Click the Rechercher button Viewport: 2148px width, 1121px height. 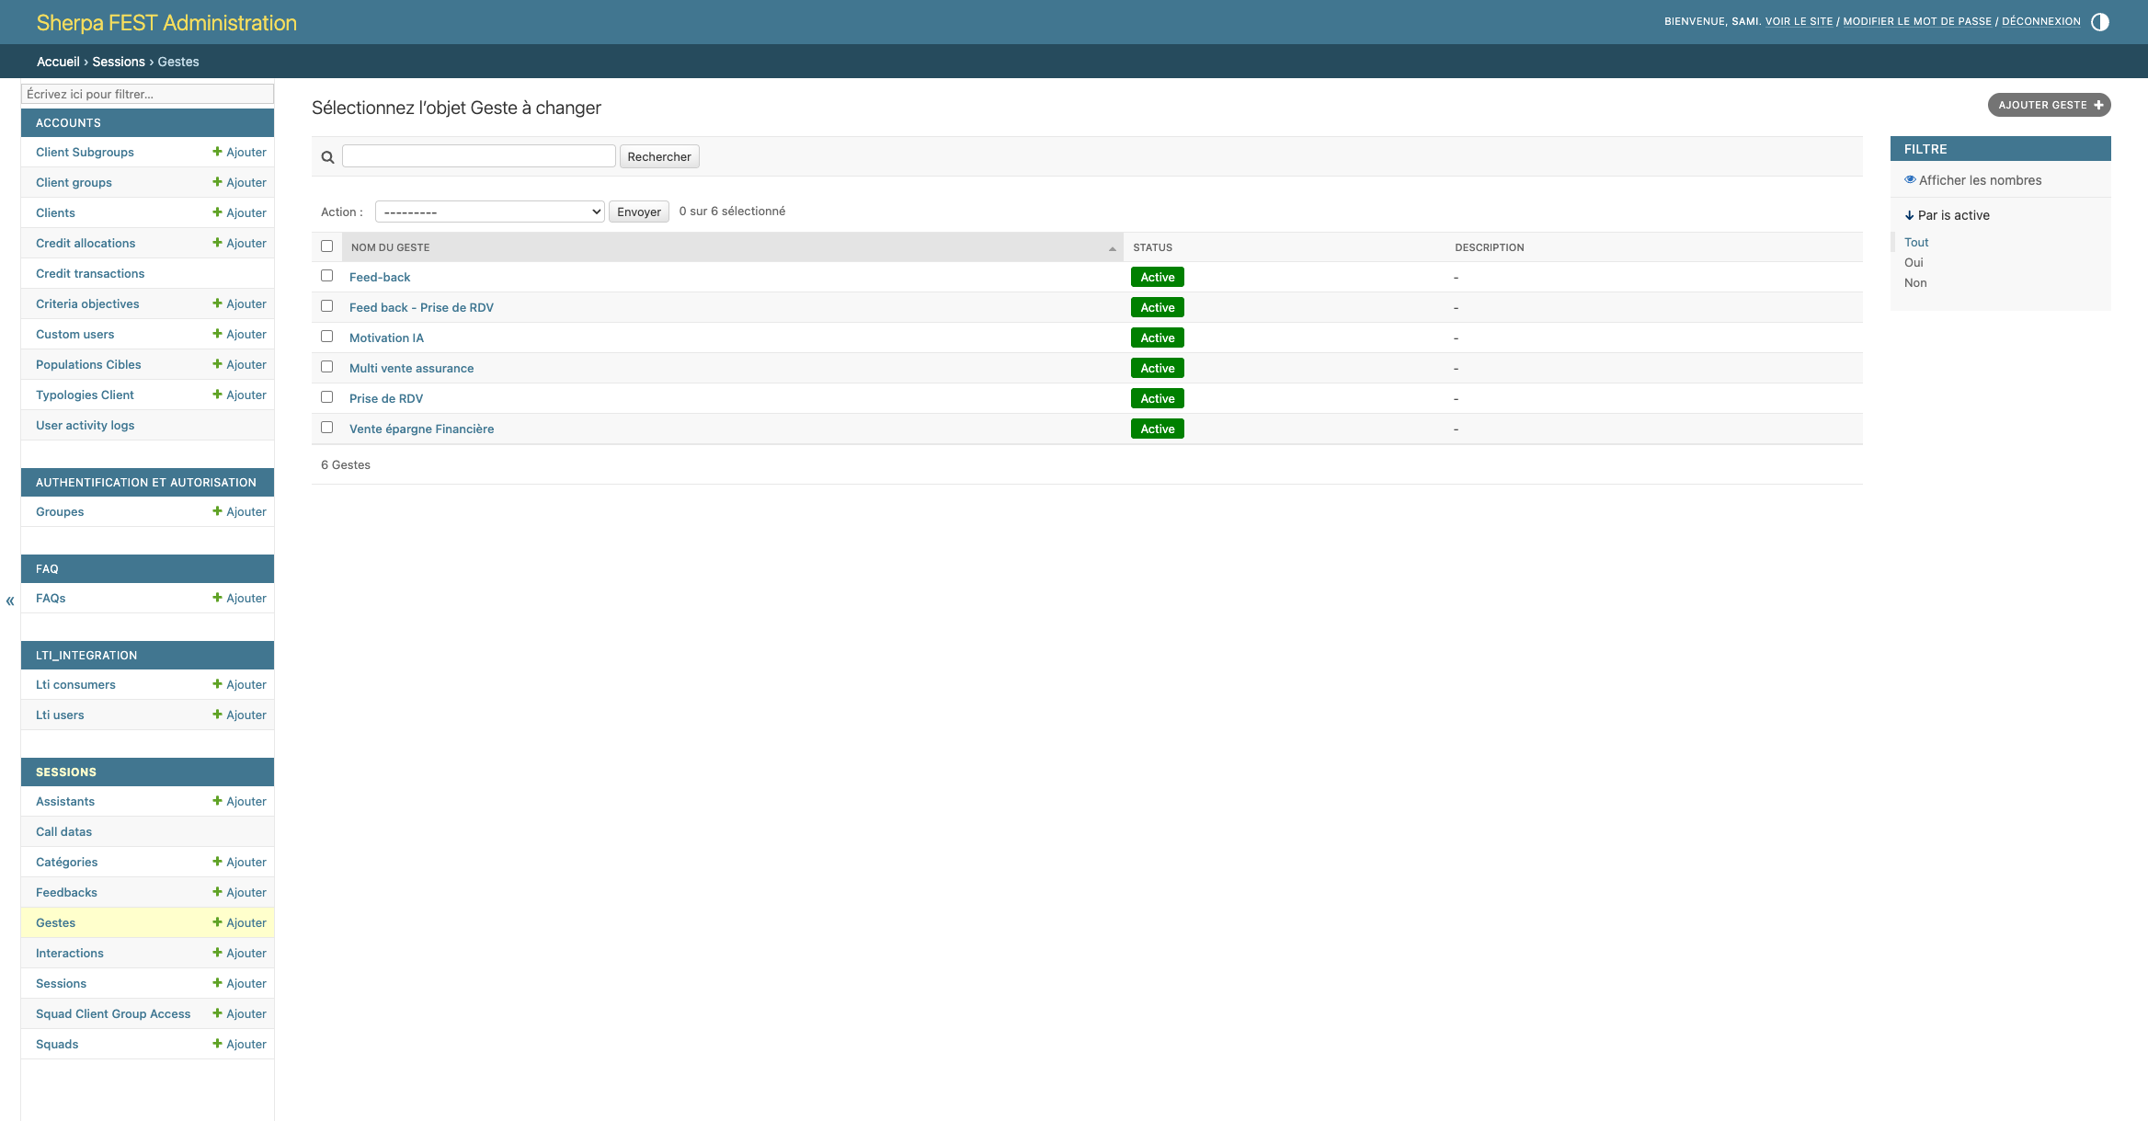click(658, 156)
